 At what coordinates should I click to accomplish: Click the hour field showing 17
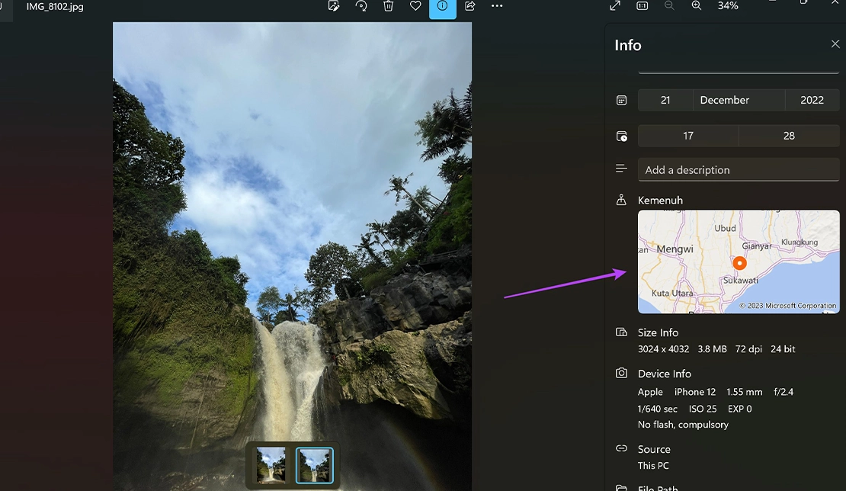pyautogui.click(x=688, y=136)
